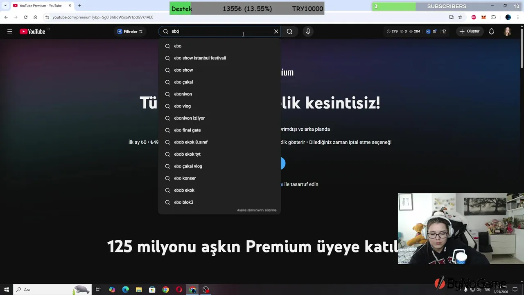Viewport: 524px width, 295px height.
Task: Open the tab search dropdown arrow
Action: [x=5, y=5]
